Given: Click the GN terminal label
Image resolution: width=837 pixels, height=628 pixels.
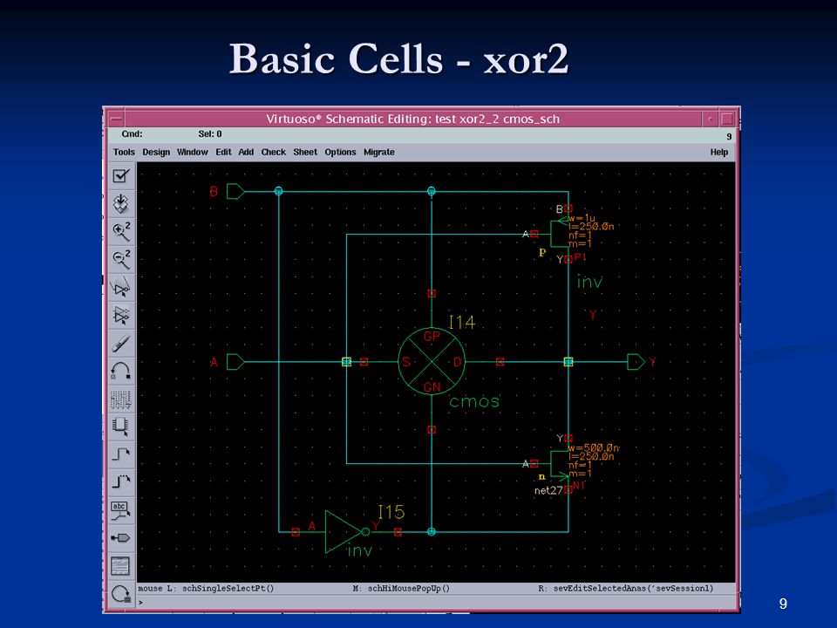Looking at the screenshot, I should coord(432,387).
